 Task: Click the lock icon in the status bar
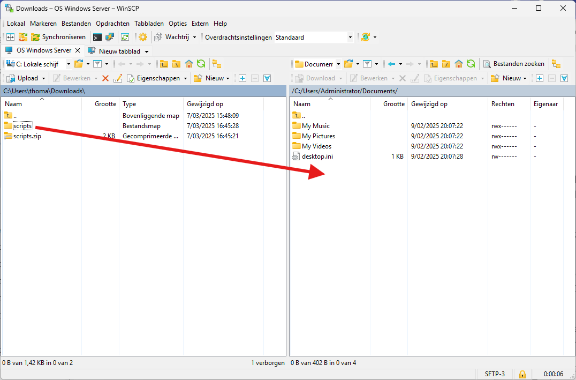[x=522, y=374]
